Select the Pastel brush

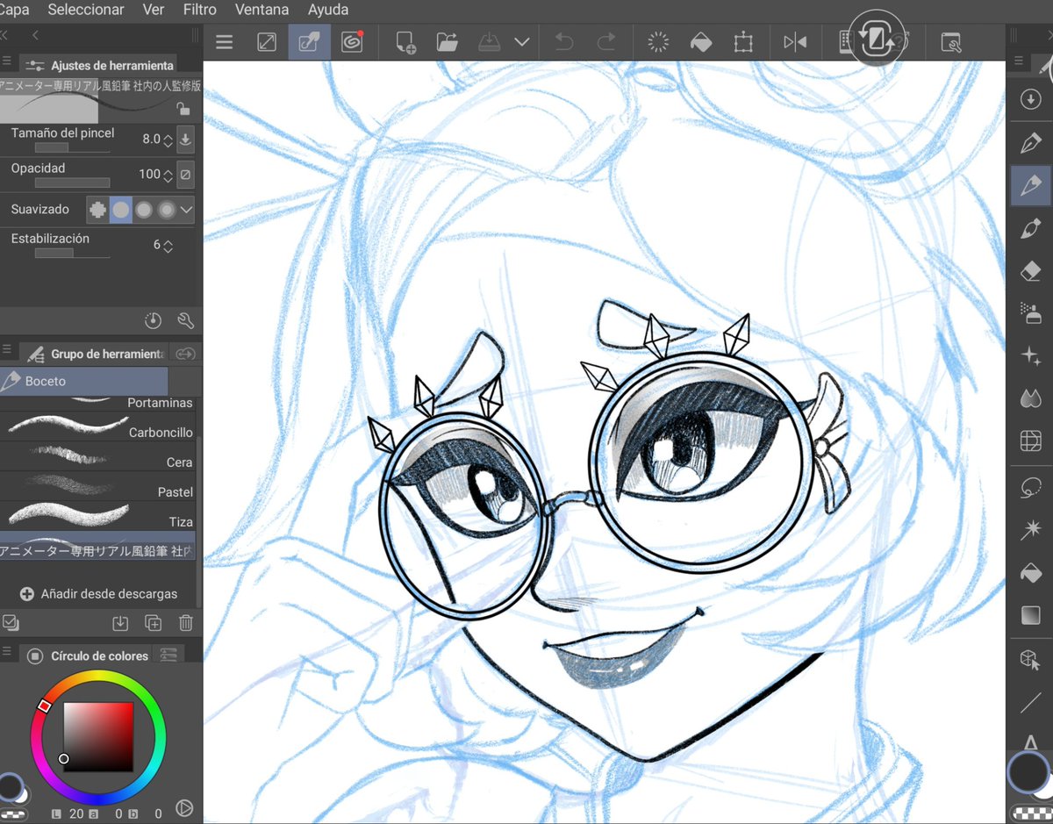[x=97, y=488]
